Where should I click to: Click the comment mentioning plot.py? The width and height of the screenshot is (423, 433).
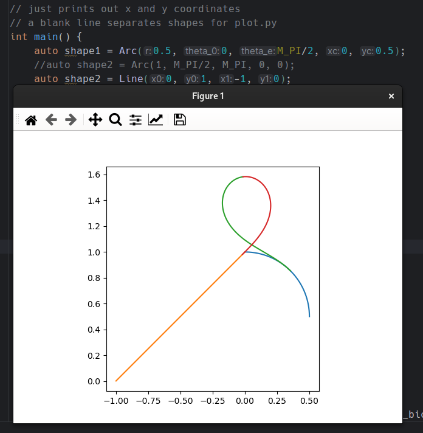[x=143, y=23]
